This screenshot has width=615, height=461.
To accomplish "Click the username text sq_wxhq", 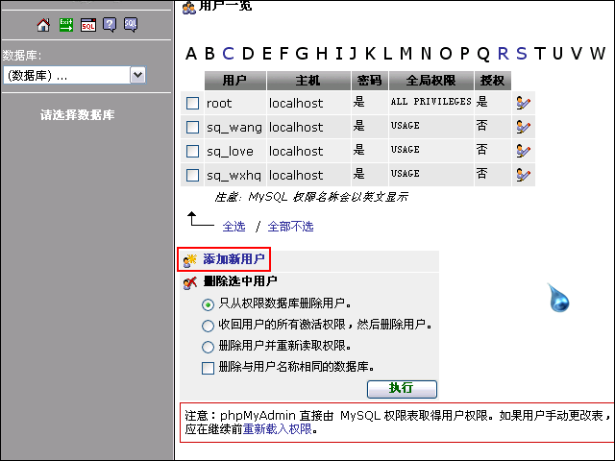I will click(x=234, y=175).
